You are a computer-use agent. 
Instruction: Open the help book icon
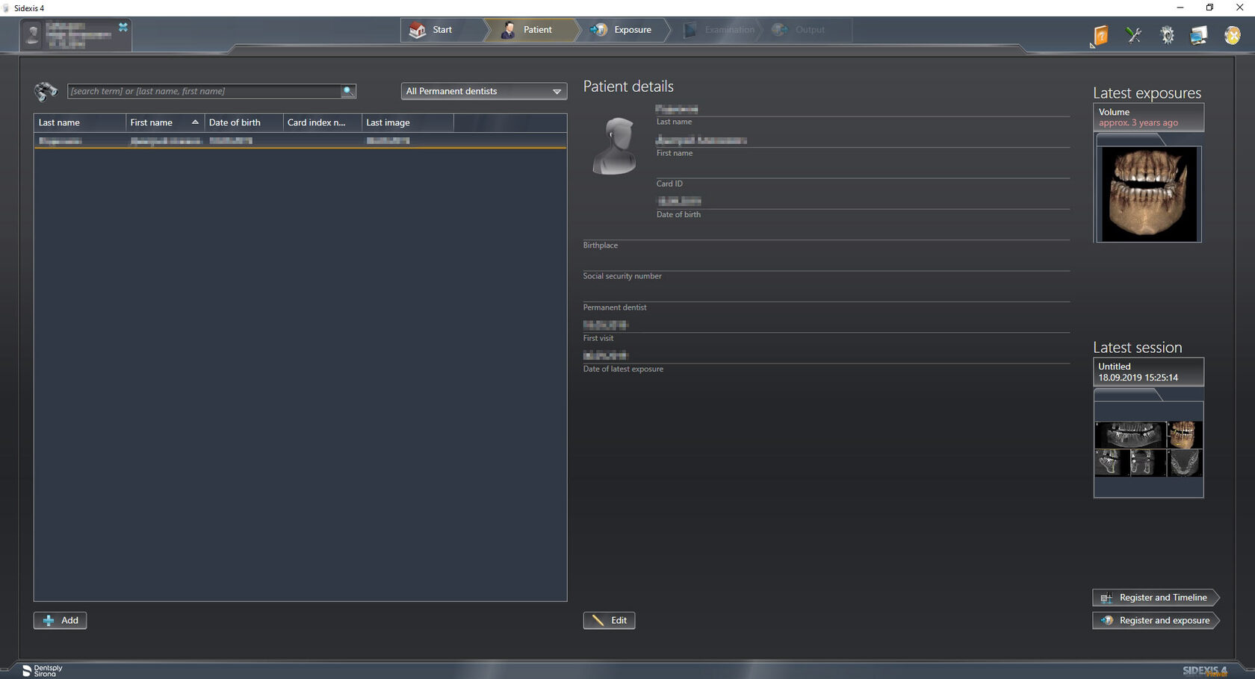click(1100, 35)
